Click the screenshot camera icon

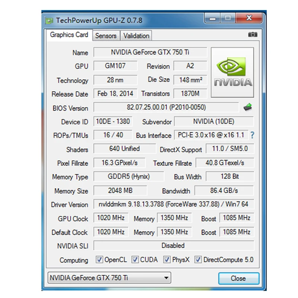coord(253,35)
